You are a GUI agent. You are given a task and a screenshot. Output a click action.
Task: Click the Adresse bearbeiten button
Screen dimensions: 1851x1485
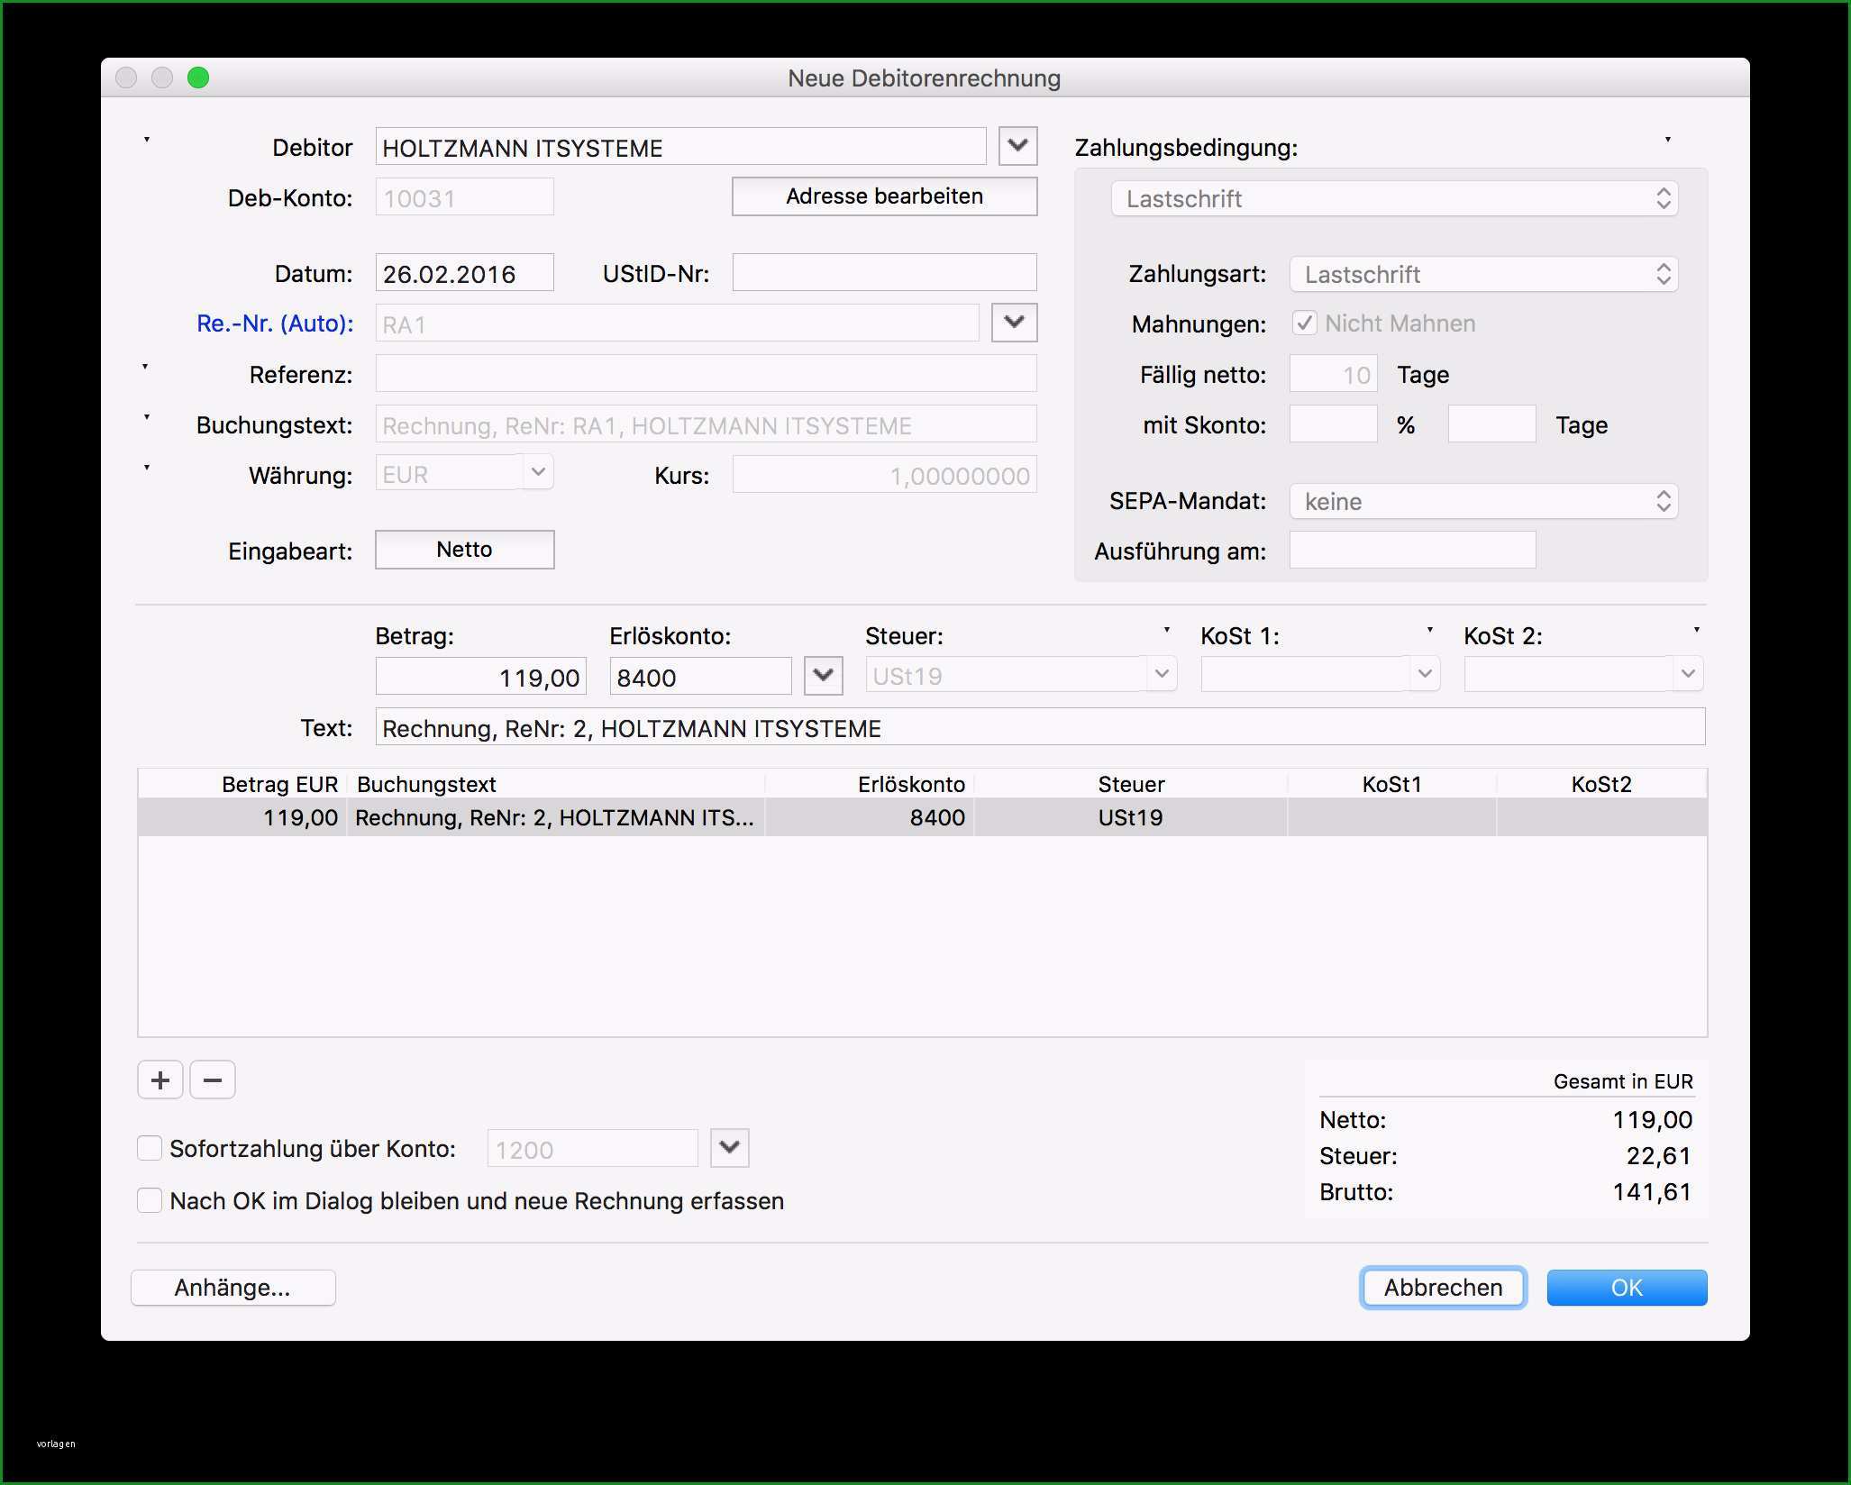pyautogui.click(x=884, y=196)
